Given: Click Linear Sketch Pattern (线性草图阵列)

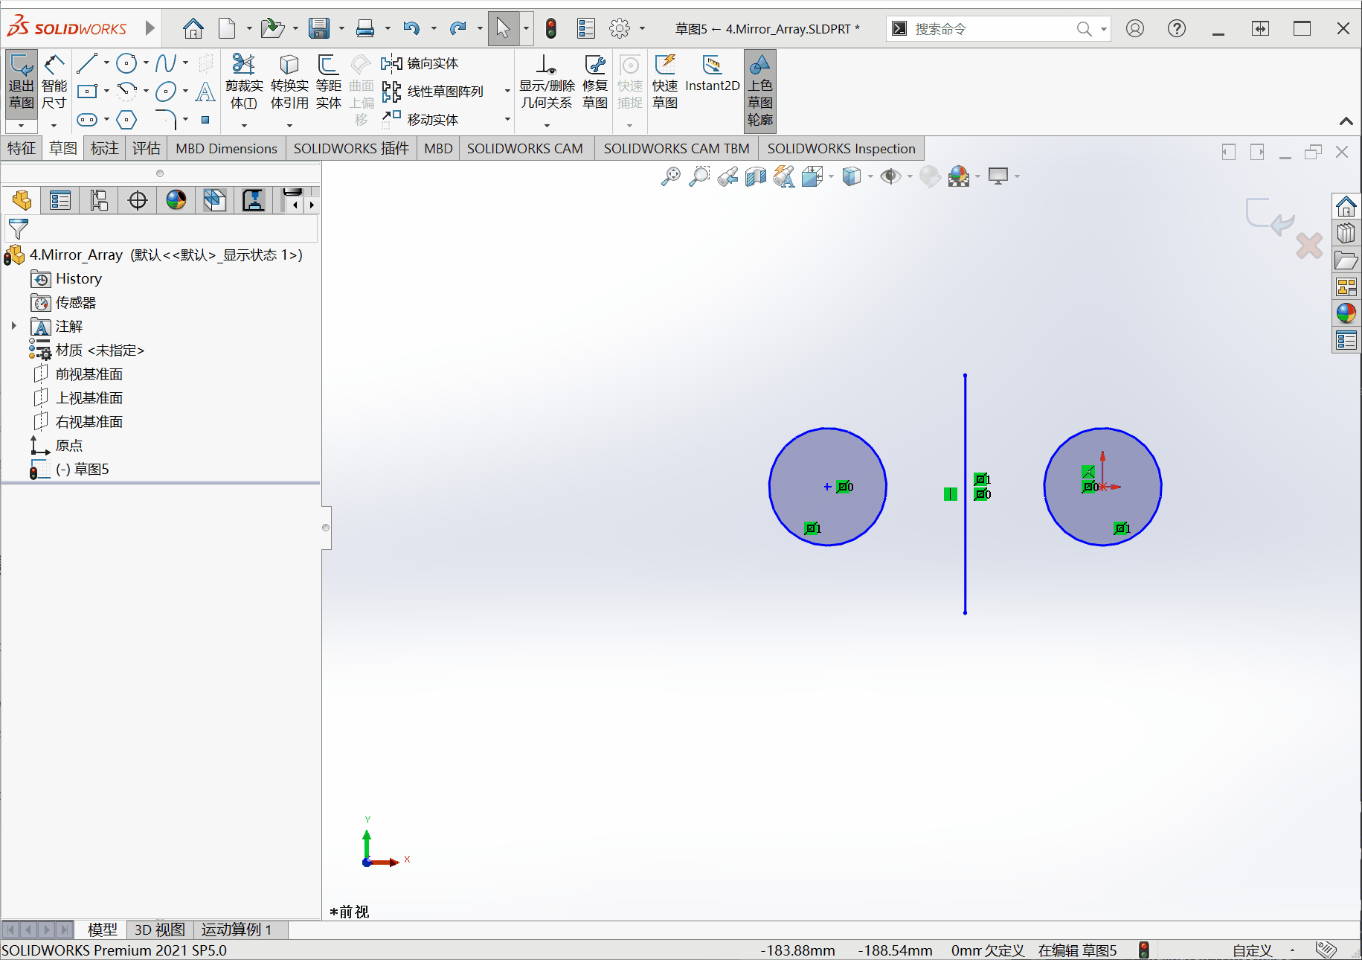Looking at the screenshot, I should pos(432,92).
